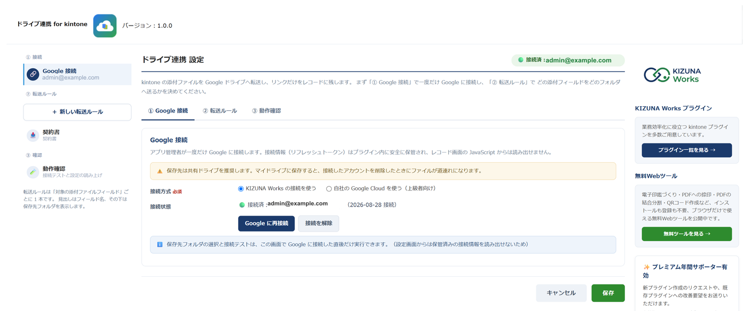Click the KIZUNA Works プラグイン heading

tap(674, 108)
